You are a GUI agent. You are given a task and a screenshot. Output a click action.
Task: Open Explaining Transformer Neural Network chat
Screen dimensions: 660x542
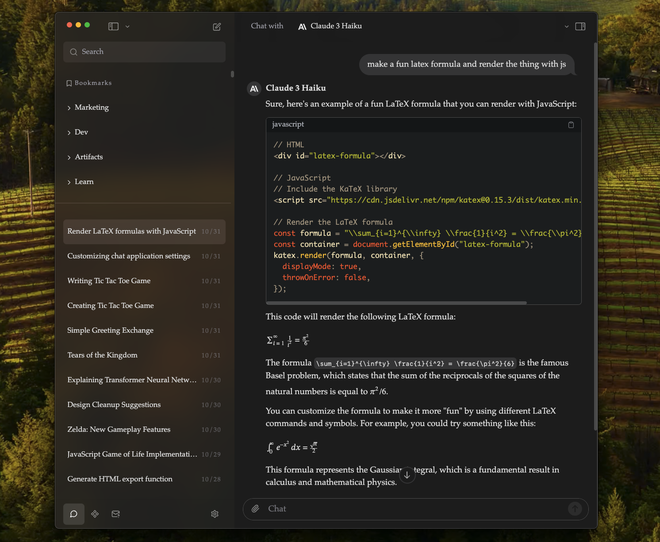144,380
